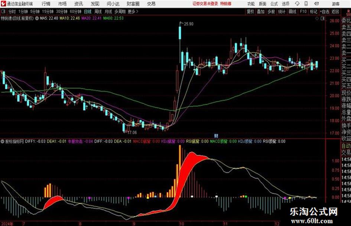Open the 选项 menu
The image size is (351, 226).
(286, 4)
